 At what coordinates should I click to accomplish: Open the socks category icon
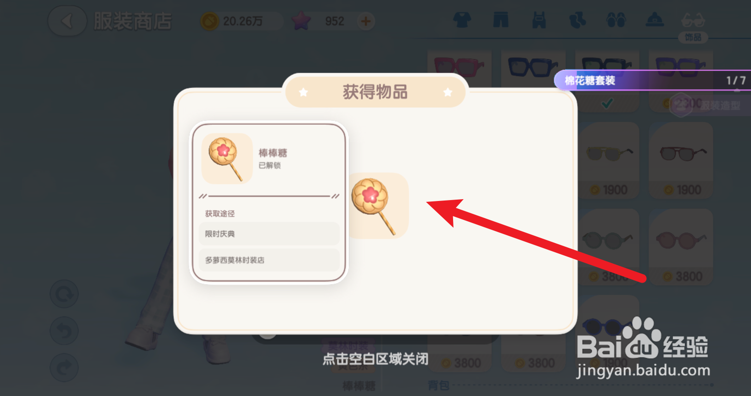coord(577,20)
